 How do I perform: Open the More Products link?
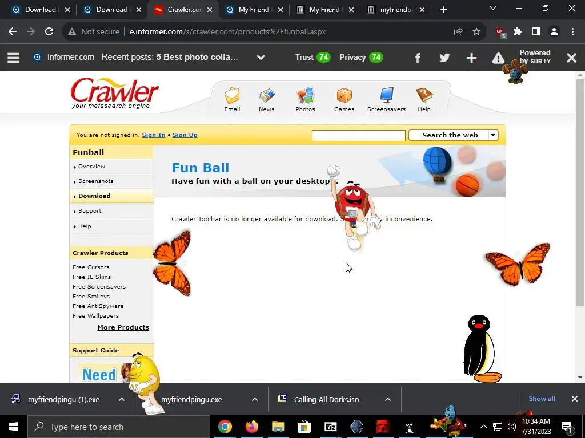123,327
